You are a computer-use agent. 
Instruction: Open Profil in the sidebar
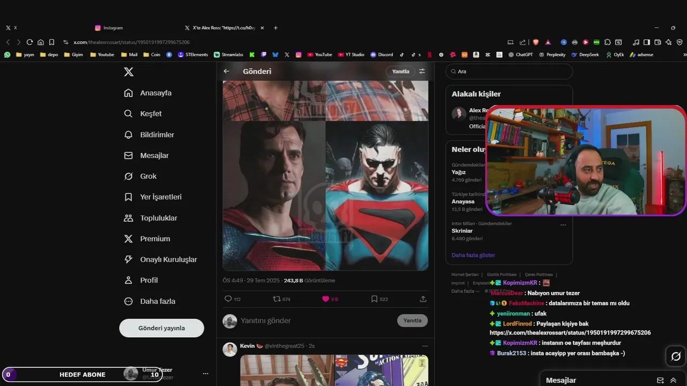pyautogui.click(x=141, y=280)
